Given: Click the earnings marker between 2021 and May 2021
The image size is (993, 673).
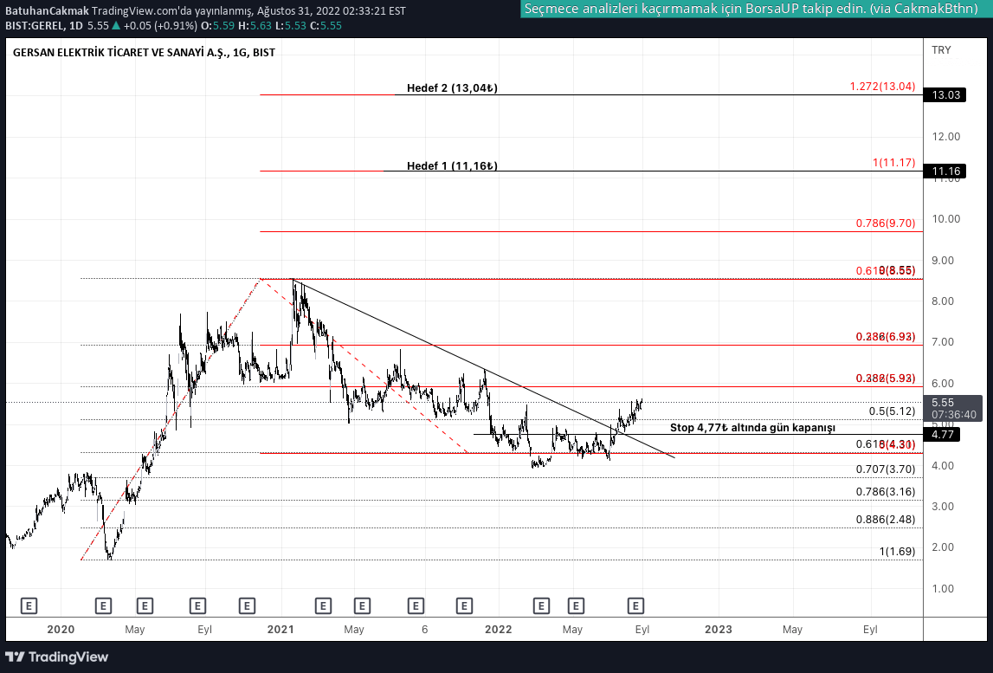Looking at the screenshot, I should 323,605.
